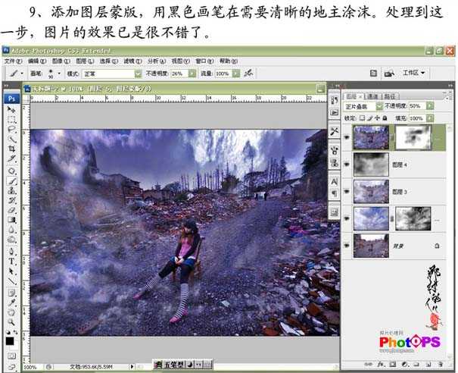Select the Horizontal Type tool
The width and height of the screenshot is (458, 373).
pyautogui.click(x=11, y=262)
